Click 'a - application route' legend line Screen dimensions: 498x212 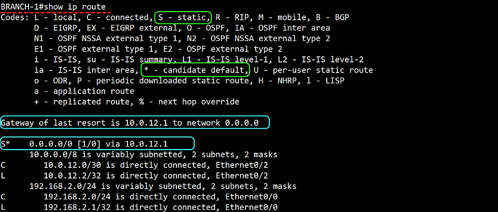84,91
